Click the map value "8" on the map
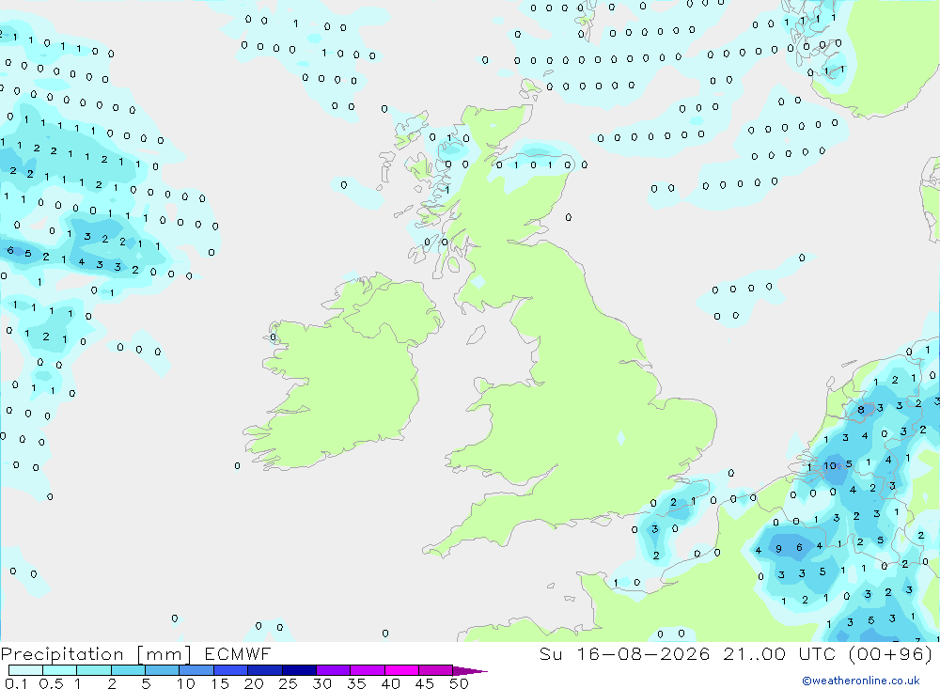The image size is (940, 689). [x=861, y=410]
